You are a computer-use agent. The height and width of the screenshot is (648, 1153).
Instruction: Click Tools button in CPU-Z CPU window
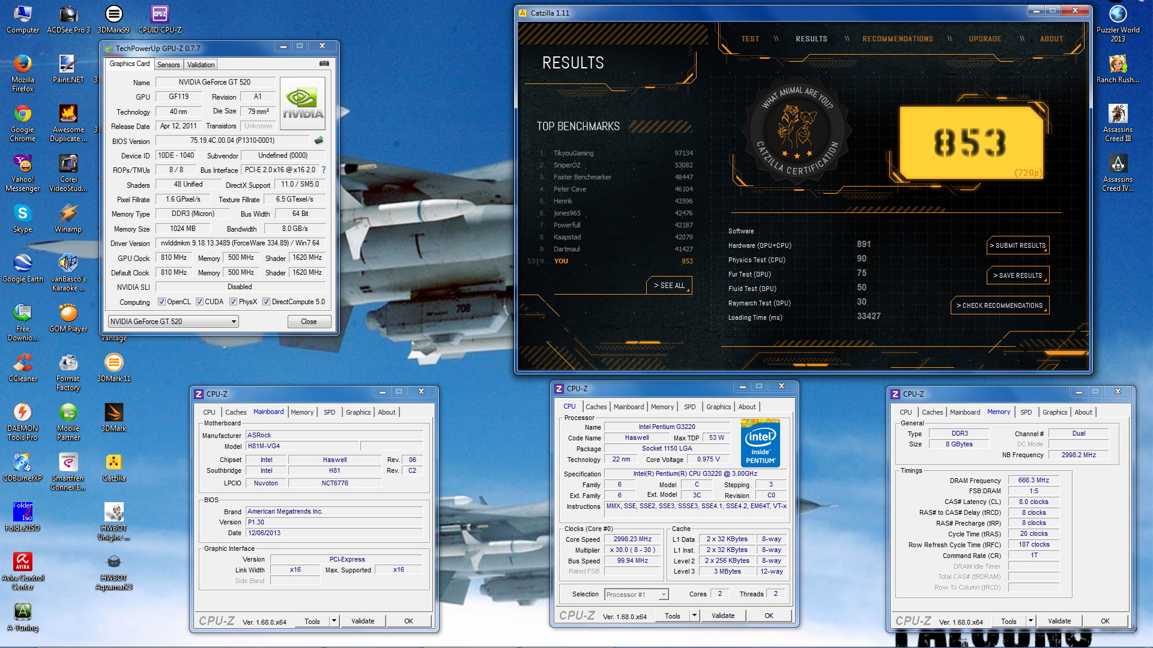pyautogui.click(x=673, y=616)
